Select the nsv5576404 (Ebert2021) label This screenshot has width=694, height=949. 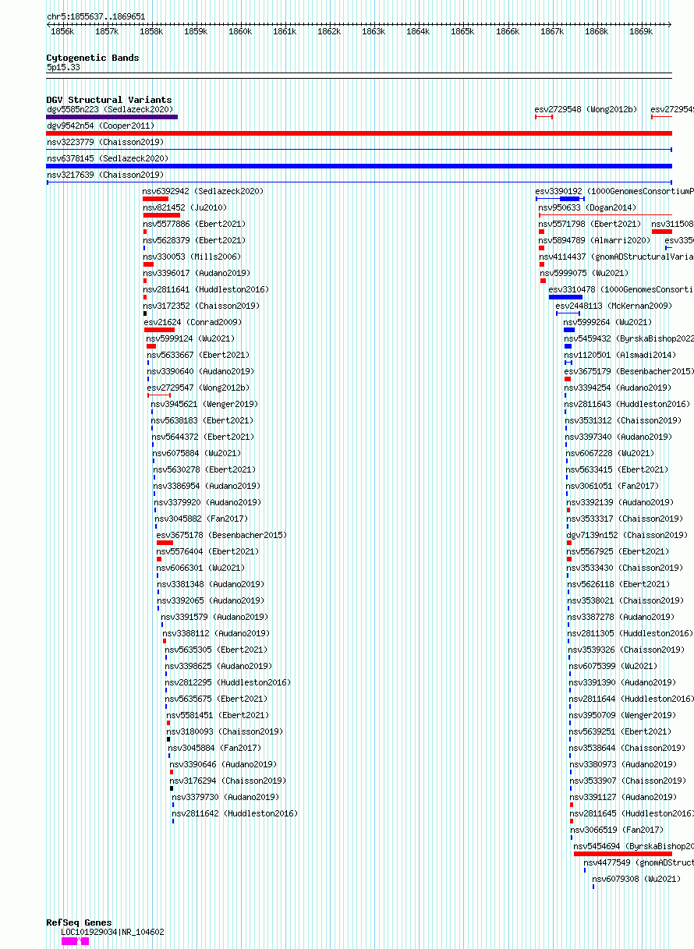(x=207, y=551)
